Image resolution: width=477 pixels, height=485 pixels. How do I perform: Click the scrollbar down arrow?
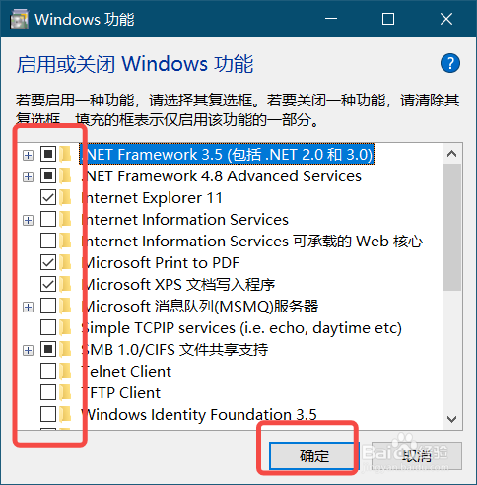click(451, 419)
